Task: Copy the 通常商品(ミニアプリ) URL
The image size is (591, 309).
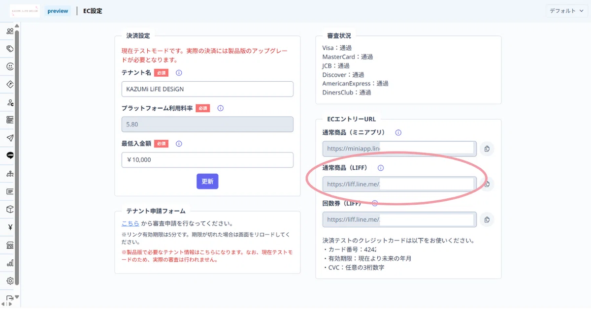Action: [x=486, y=149]
